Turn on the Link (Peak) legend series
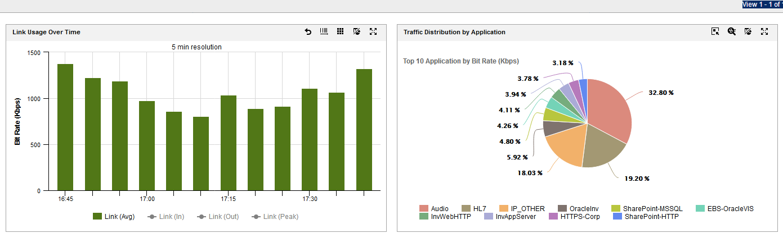Viewport: 783px width, 233px height. point(275,217)
